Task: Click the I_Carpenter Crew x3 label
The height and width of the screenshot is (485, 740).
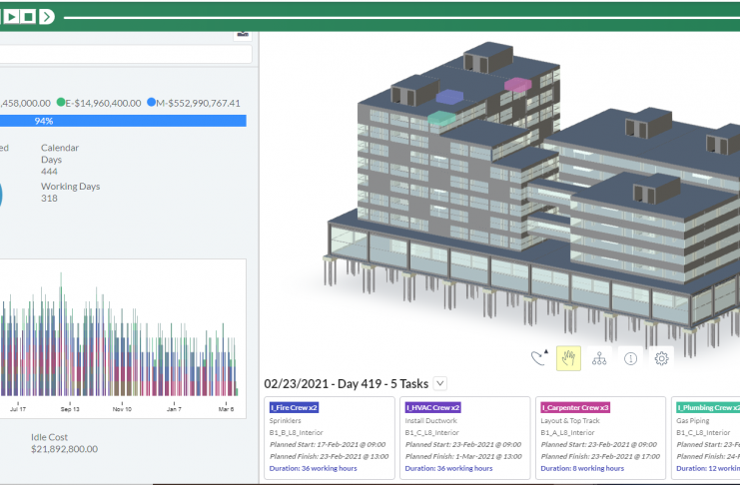Action: [x=575, y=408]
